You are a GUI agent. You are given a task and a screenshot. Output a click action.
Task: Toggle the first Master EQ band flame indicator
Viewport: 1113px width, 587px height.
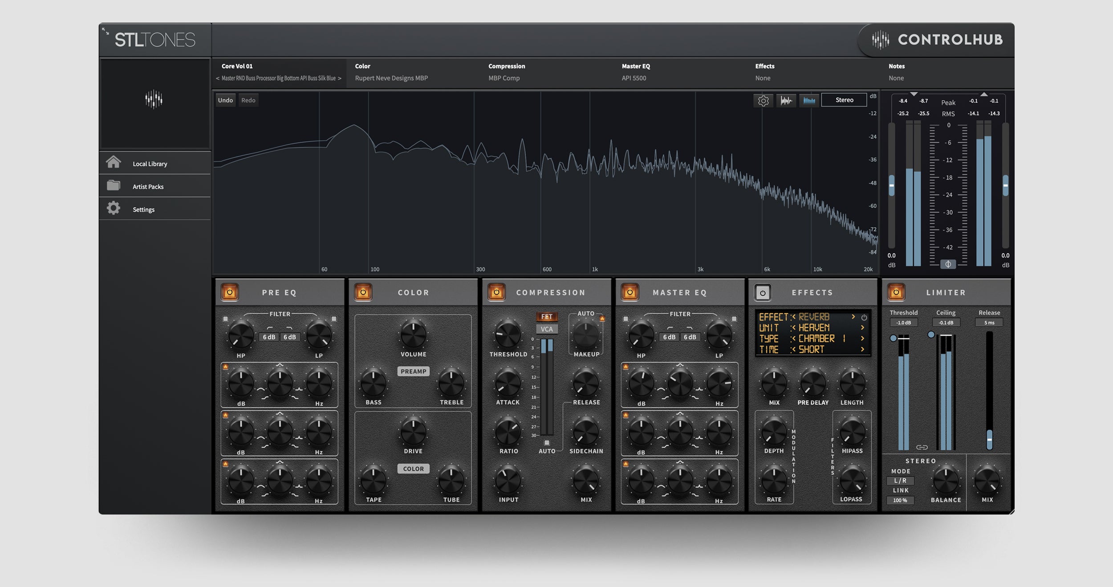tap(626, 367)
